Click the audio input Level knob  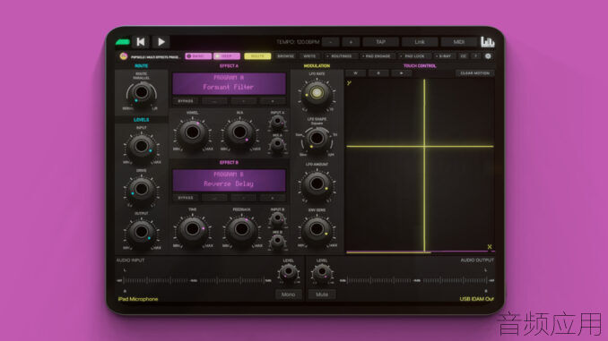pos(288,272)
